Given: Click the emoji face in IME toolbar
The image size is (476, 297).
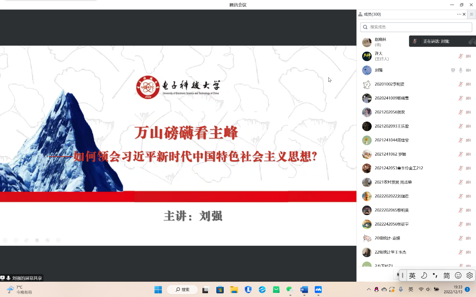Looking at the screenshot, I should (458, 275).
